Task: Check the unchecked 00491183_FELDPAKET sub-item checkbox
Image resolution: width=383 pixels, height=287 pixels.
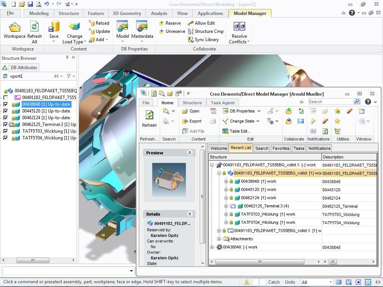Action: 6,98
